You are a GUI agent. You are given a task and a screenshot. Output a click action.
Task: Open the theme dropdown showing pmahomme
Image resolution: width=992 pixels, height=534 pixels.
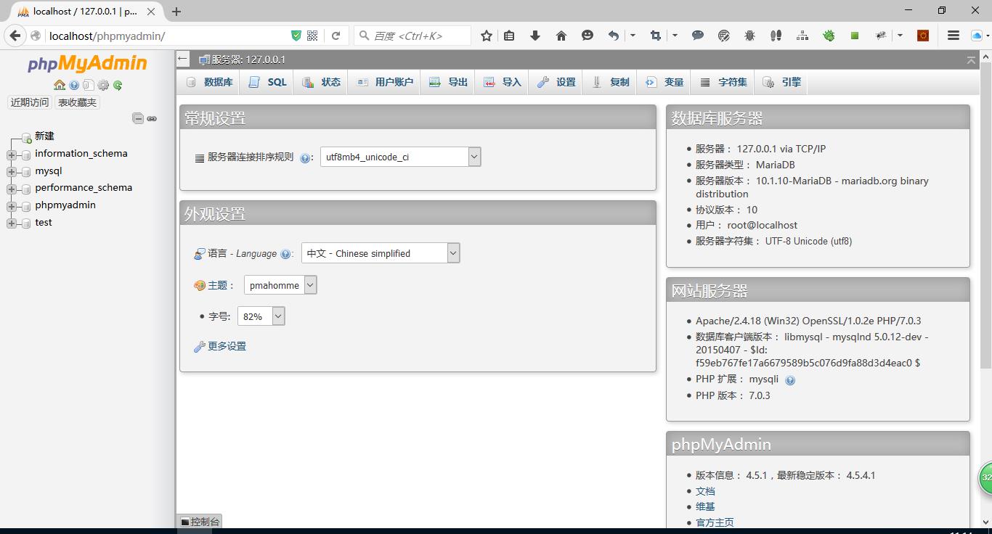280,285
